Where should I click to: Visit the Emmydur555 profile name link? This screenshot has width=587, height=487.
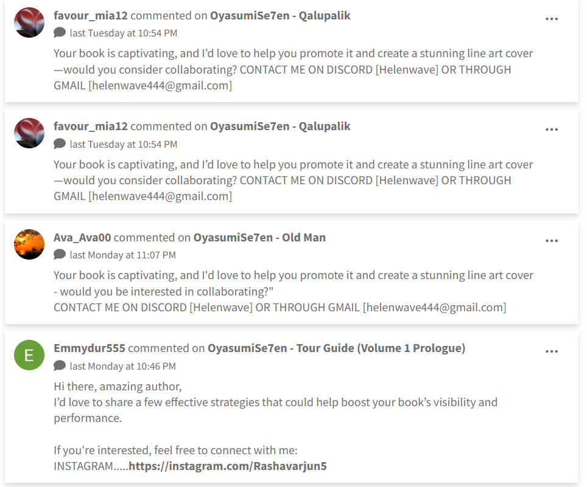point(90,348)
